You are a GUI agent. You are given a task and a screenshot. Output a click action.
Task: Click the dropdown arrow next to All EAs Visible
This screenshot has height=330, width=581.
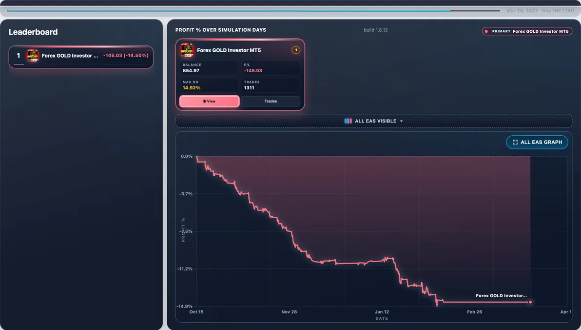pos(401,122)
